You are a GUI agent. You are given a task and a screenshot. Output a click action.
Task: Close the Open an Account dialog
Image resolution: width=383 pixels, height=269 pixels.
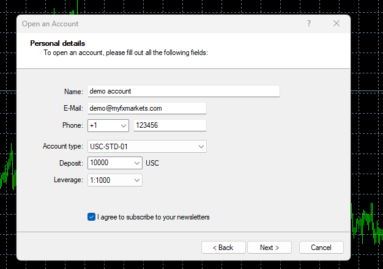coord(337,24)
